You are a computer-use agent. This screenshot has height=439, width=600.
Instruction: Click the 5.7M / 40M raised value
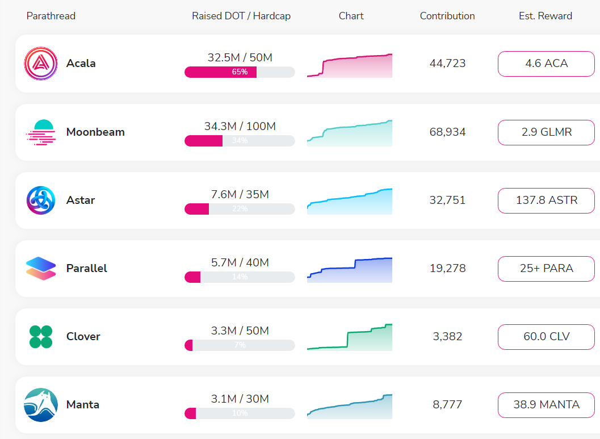[240, 263]
